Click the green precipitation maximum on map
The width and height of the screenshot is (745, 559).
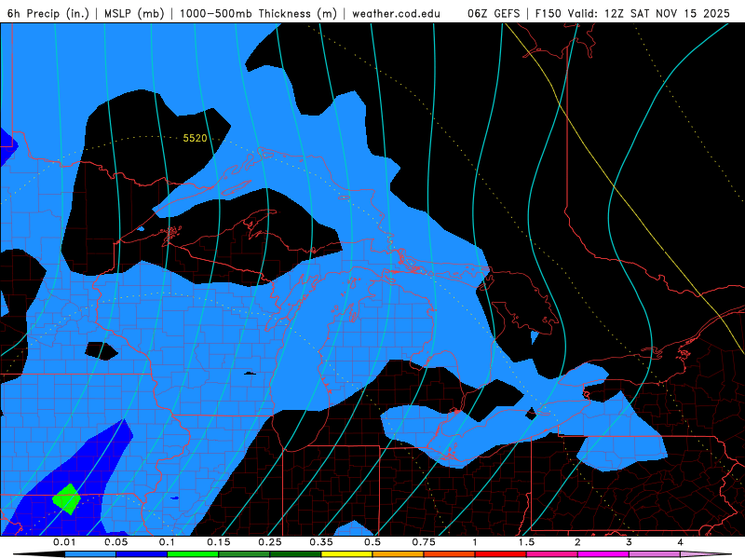[x=67, y=499]
